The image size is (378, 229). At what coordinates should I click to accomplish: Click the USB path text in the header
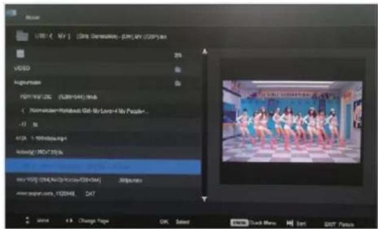100,37
